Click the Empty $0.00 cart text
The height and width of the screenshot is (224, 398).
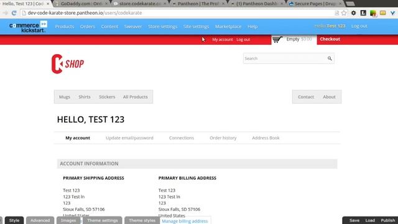point(299,39)
